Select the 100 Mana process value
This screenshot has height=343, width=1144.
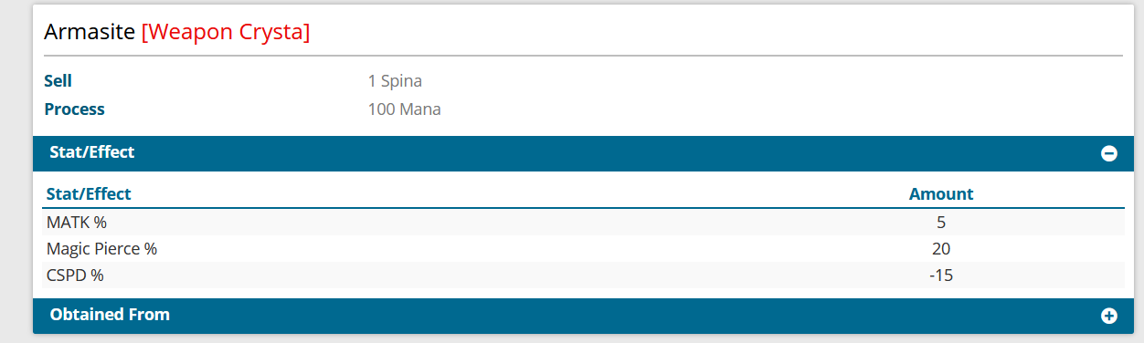[x=405, y=109]
